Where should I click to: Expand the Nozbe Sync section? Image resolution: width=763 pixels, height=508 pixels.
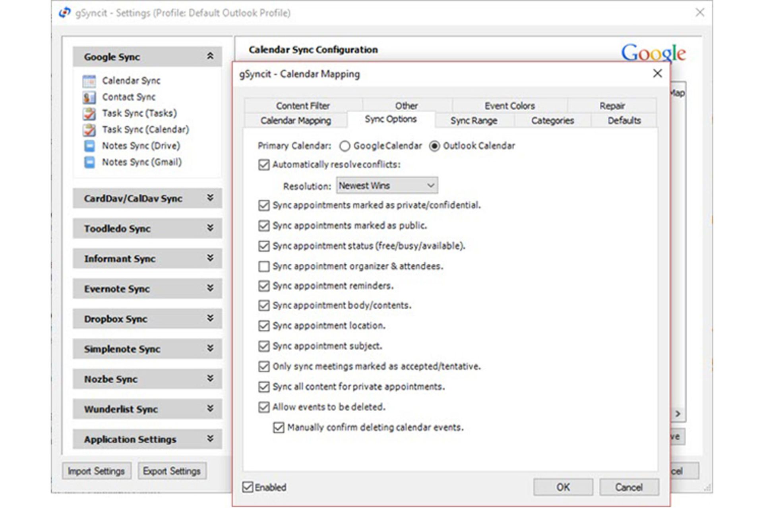210,379
